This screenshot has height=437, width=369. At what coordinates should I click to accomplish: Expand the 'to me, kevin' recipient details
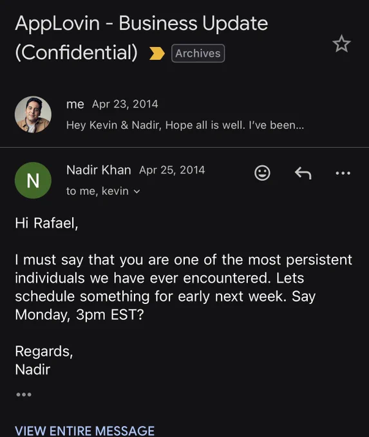103,192
